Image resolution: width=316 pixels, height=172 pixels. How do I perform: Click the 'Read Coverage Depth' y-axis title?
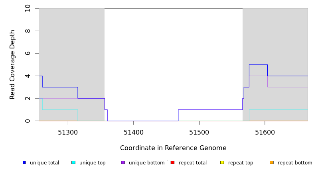(x=13, y=64)
